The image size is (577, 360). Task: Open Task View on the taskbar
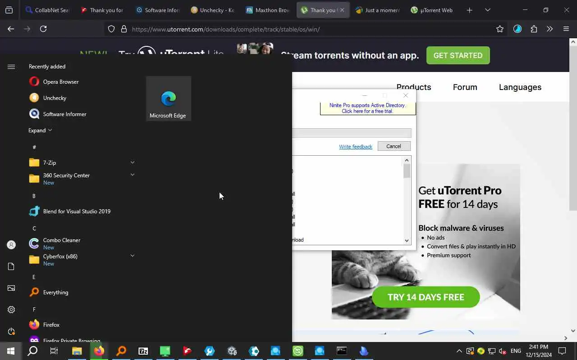click(x=54, y=351)
